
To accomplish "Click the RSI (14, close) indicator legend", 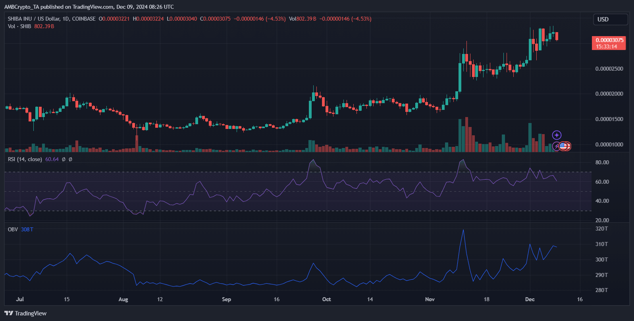I will 25,159.
